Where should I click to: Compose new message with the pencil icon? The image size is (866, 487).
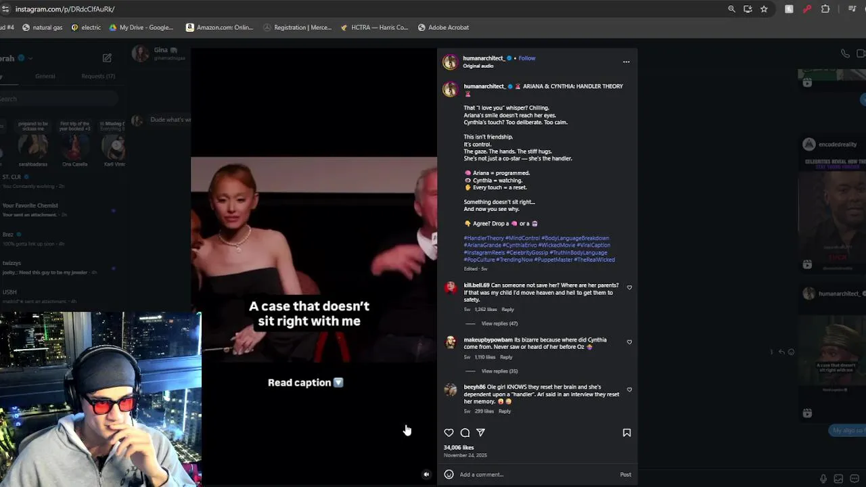click(x=107, y=58)
